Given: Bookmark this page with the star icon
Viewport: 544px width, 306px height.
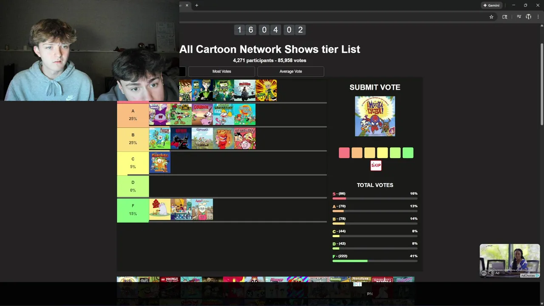Looking at the screenshot, I should pyautogui.click(x=491, y=17).
